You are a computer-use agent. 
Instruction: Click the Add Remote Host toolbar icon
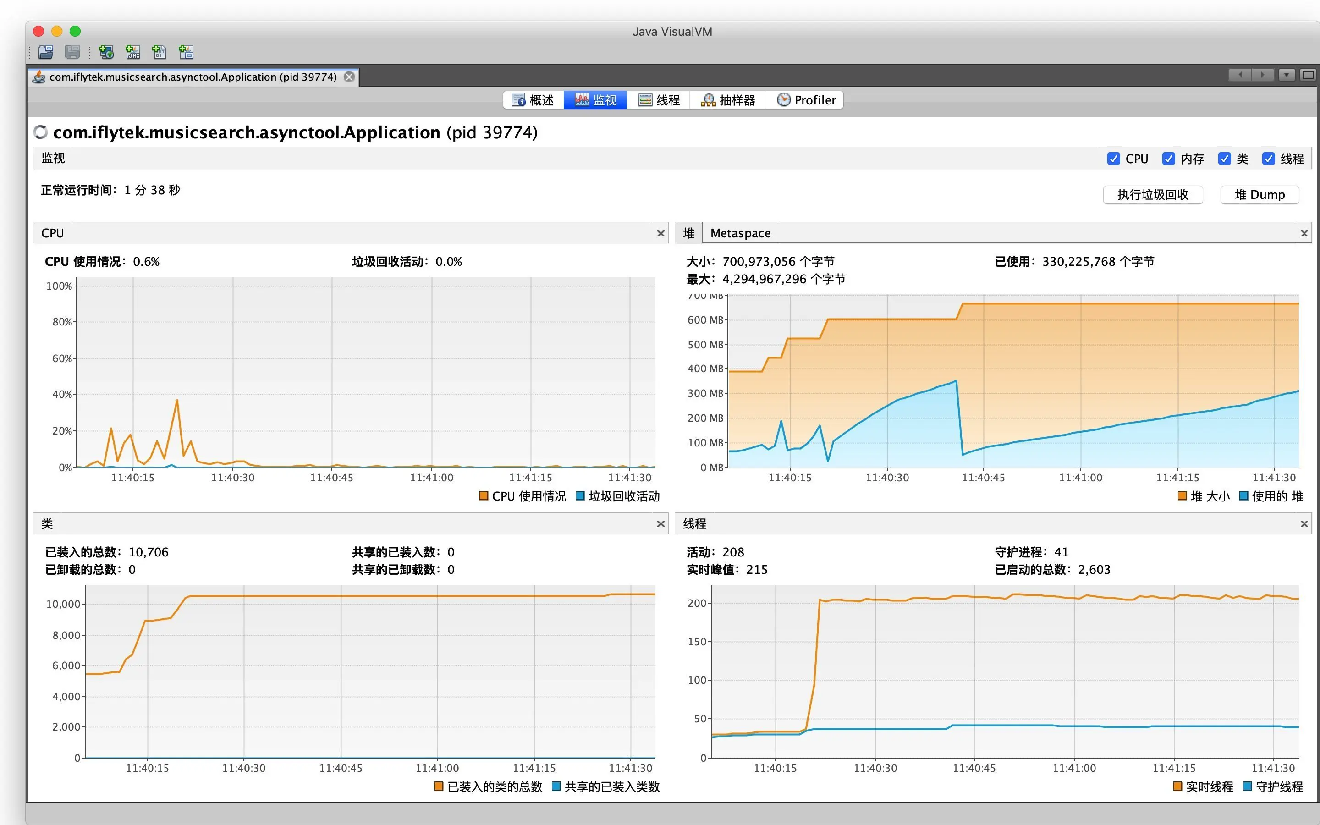[x=106, y=52]
